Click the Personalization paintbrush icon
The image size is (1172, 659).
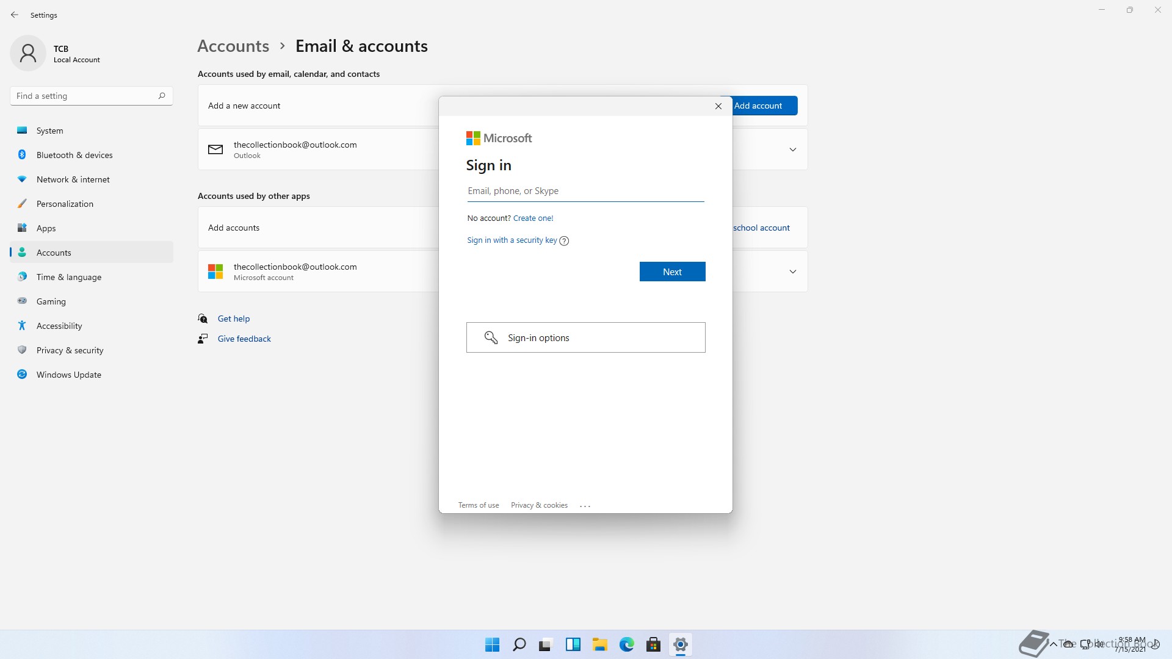tap(22, 204)
